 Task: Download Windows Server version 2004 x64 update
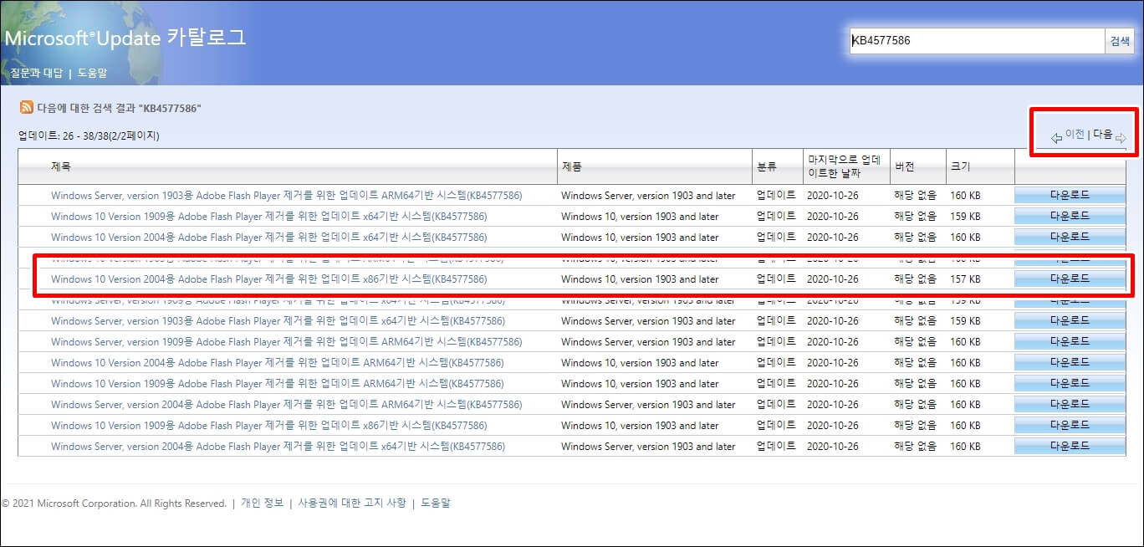1070,446
